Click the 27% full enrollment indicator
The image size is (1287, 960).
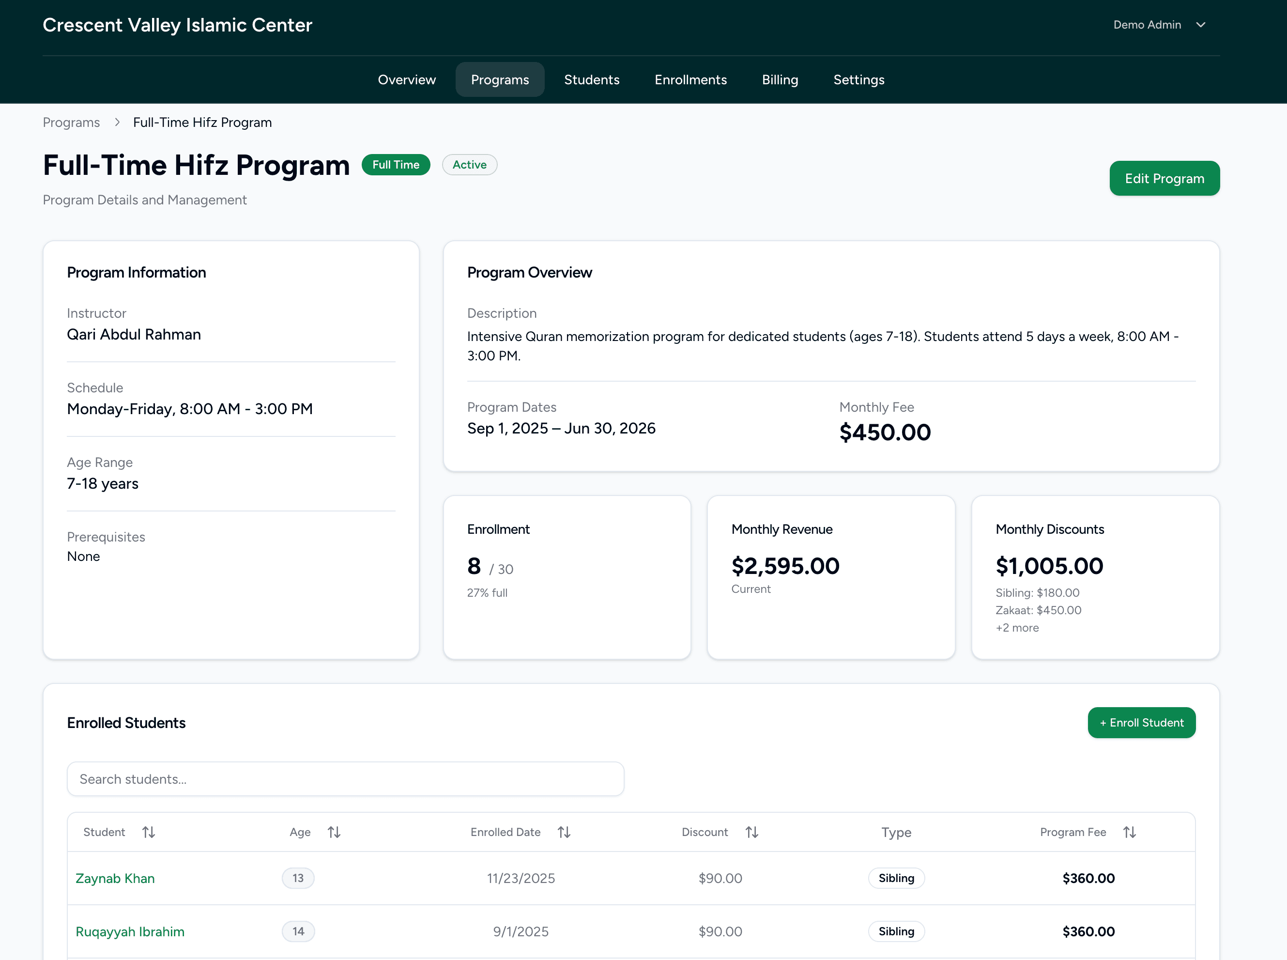487,592
